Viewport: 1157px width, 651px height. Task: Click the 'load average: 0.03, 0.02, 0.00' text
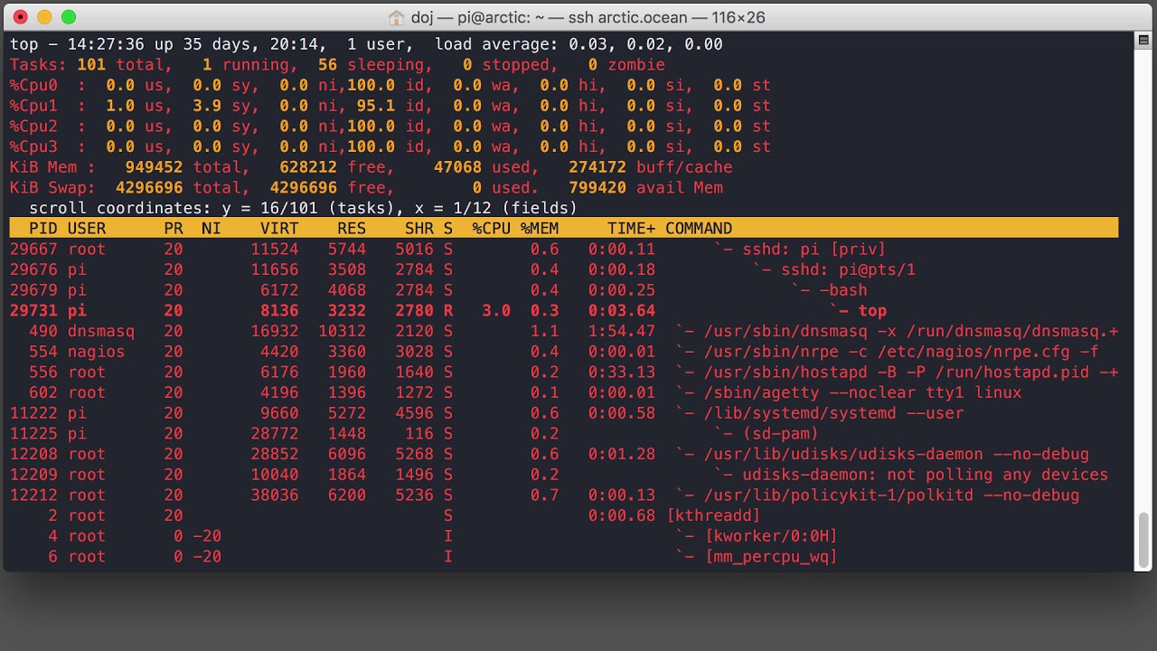click(x=578, y=44)
